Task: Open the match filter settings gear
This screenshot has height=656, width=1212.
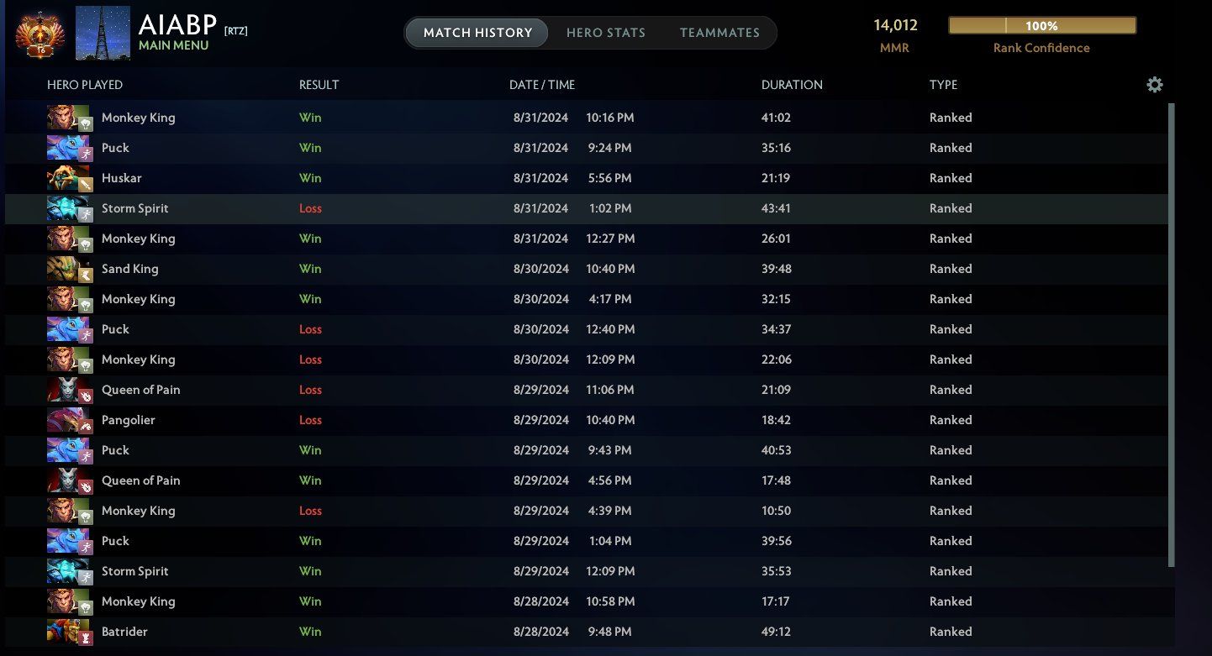Action: click(1155, 85)
